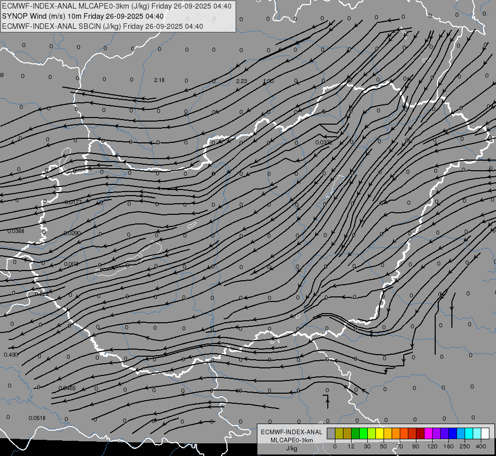Screen dimensions: 496x456
Task: Click the map value 2.18
Action: point(159,81)
